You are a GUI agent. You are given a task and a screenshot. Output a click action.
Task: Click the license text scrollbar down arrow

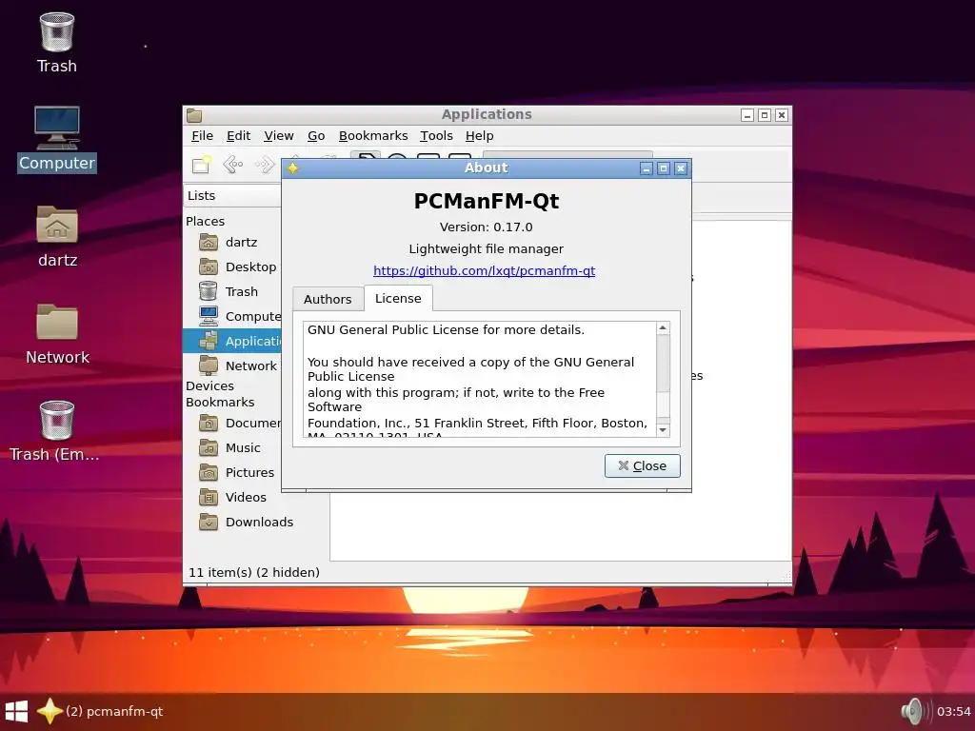(x=663, y=430)
